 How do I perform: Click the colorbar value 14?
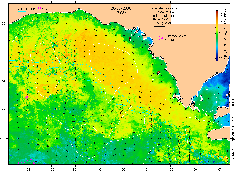[x=221, y=40]
